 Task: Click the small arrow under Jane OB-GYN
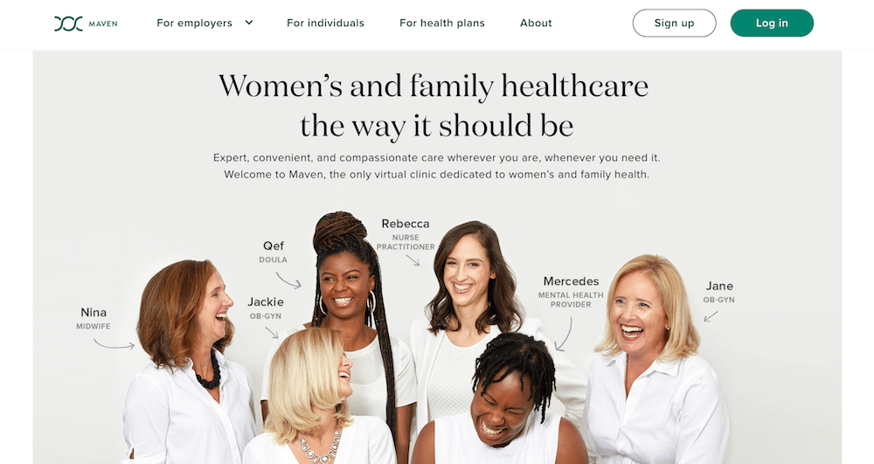click(x=710, y=316)
